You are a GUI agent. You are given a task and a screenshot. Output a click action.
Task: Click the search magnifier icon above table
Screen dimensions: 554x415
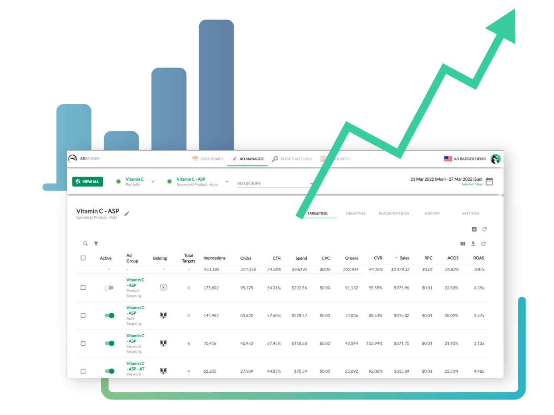tap(85, 244)
